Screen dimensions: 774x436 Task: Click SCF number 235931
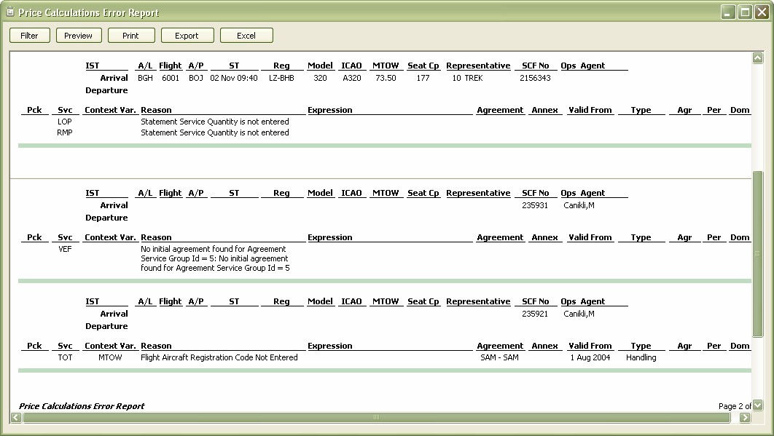pos(535,205)
